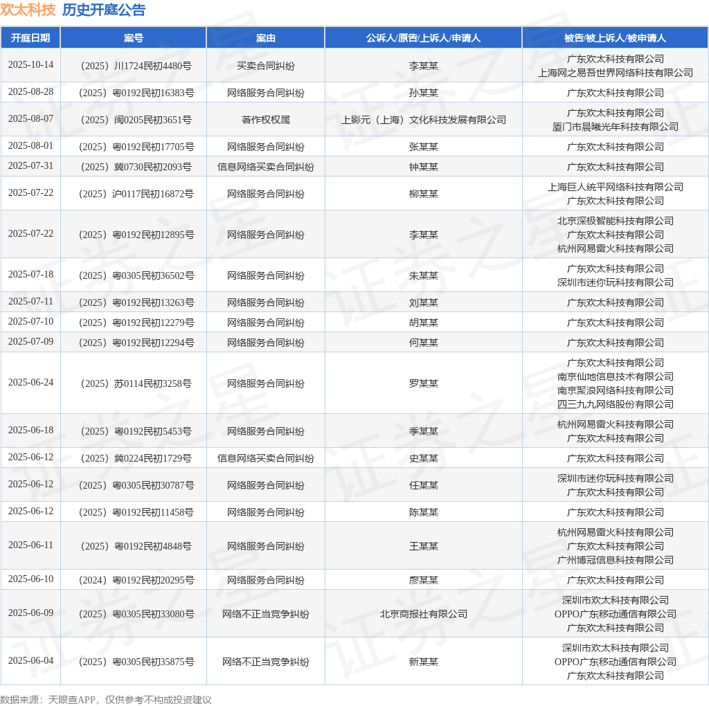The image size is (709, 706).
Task: Select date cell 2025-07-18
Action: 30,274
